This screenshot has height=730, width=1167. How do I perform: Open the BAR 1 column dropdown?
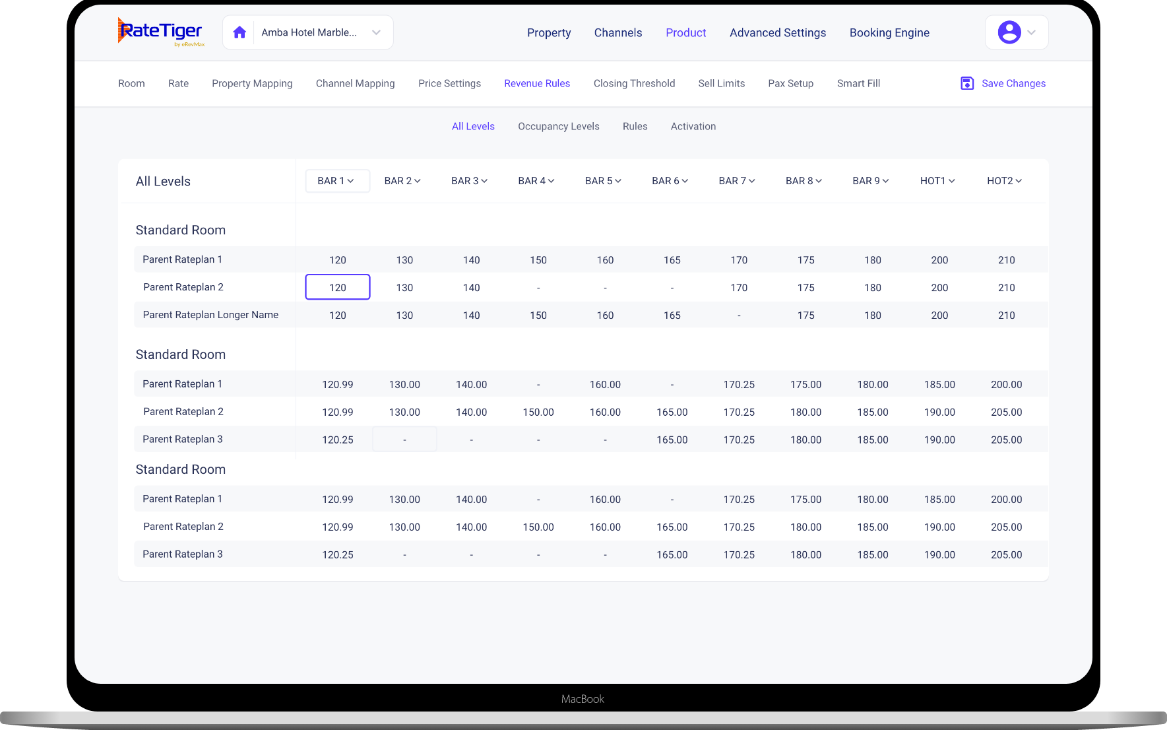click(x=337, y=181)
